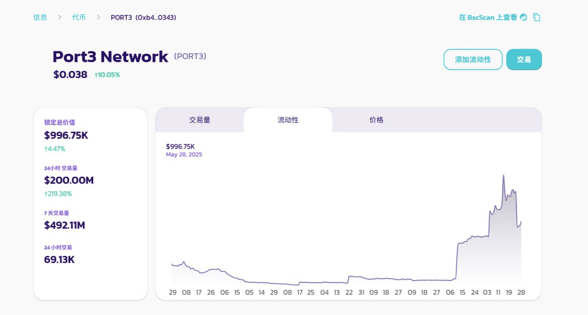Screen dimensions: 588x315
Task: Click the (PORT3) ticker symbol
Action: [190, 56]
